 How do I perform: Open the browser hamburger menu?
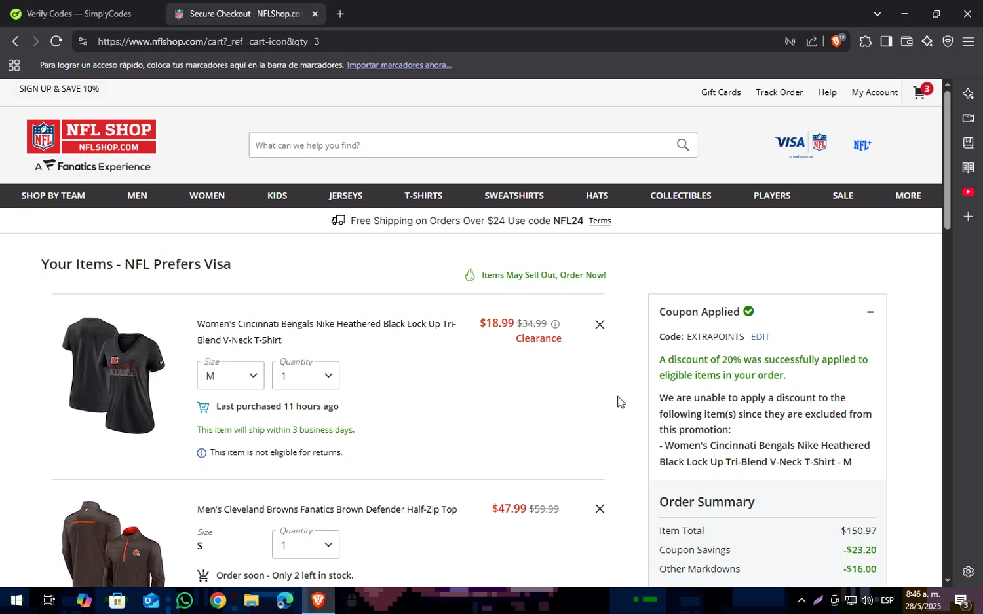click(x=968, y=41)
